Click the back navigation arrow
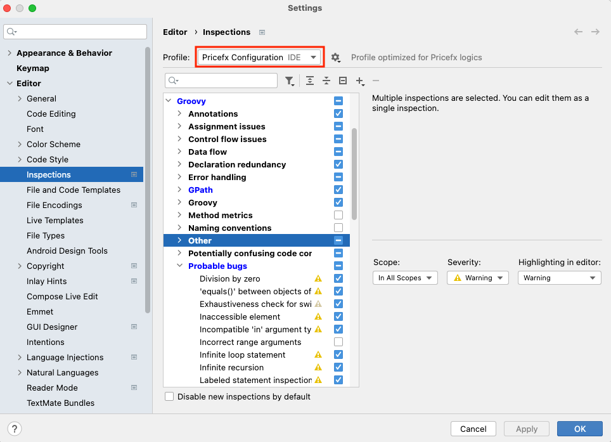Viewport: 611px width, 442px height. click(578, 32)
